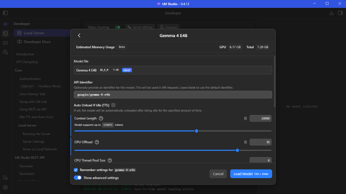Select the Developer terminal icon in the sidebar
346x194 pixels.
[x=5, y=34]
